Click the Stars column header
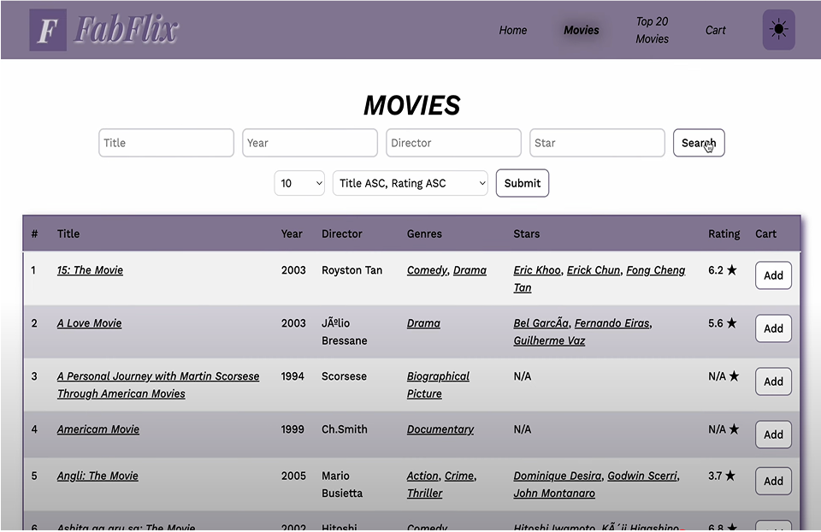 [526, 234]
